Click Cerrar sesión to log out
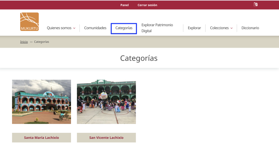The width and height of the screenshot is (279, 148). tap(147, 5)
